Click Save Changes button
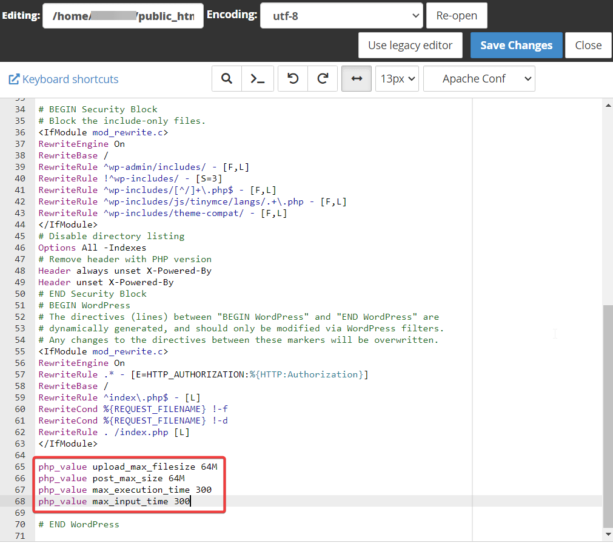The height and width of the screenshot is (554, 613). point(516,46)
